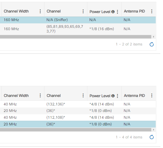The width and height of the screenshot is (163, 148).
Task: Click the upper table horizontal scrollbar right arrow
Action: 153,37
